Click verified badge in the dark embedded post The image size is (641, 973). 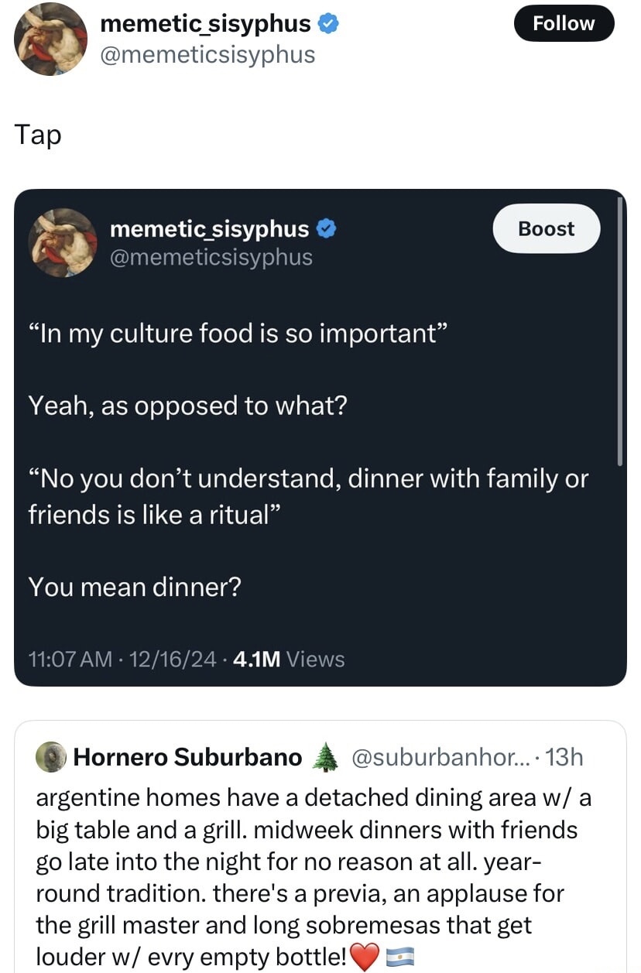327,229
